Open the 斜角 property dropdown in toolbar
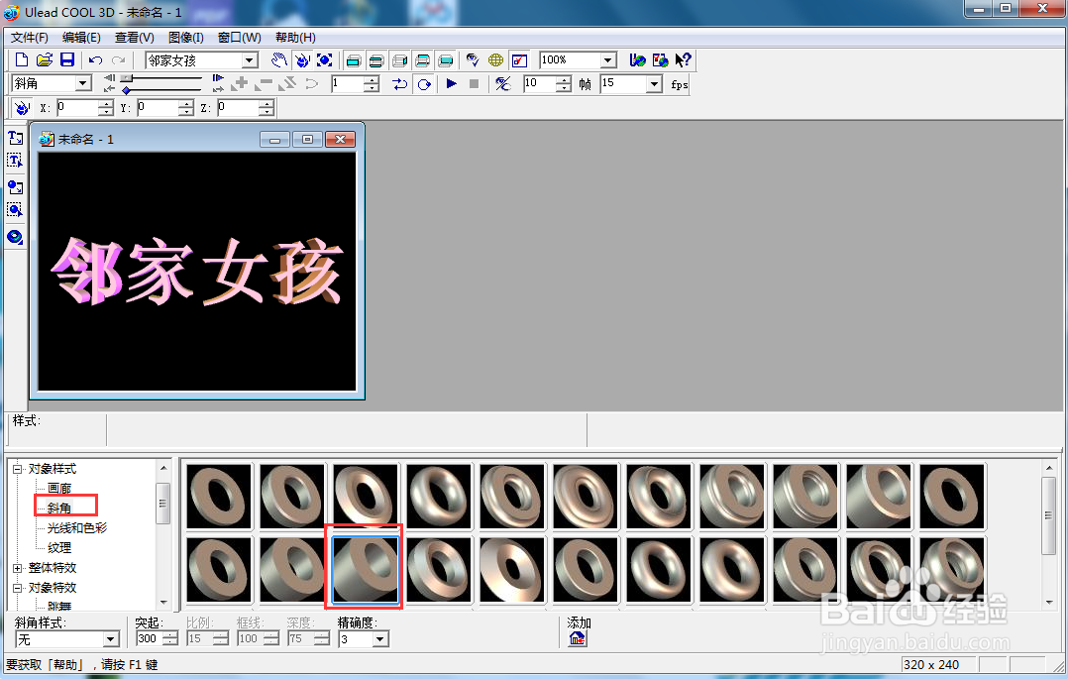The image size is (1068, 679). pyautogui.click(x=83, y=83)
